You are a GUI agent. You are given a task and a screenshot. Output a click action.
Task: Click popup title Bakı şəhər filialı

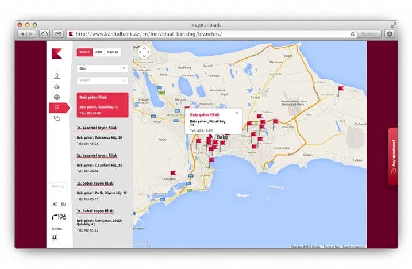pos(205,115)
